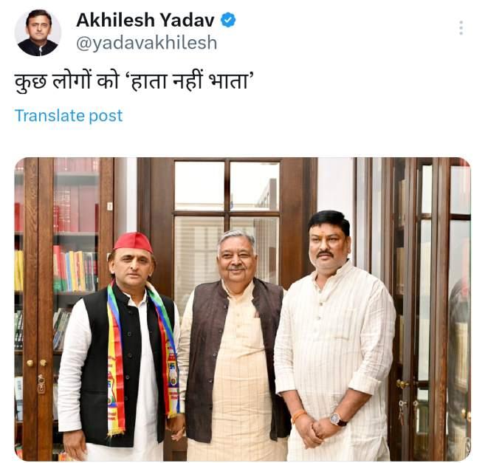Click the red cap in the photo
Screen dimensions: 485x463
coord(134,242)
